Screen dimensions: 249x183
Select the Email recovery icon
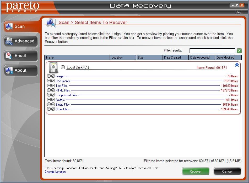click(x=9, y=56)
